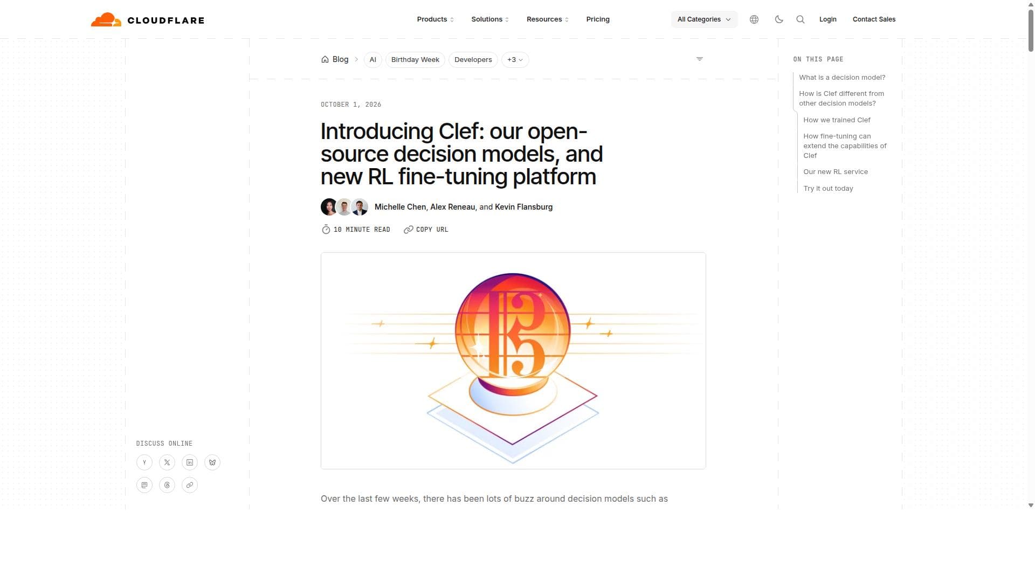Open language selector globe icon

[754, 19]
